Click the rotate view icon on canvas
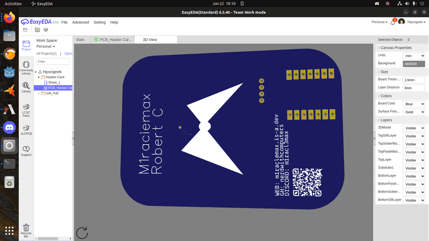 pos(82,233)
